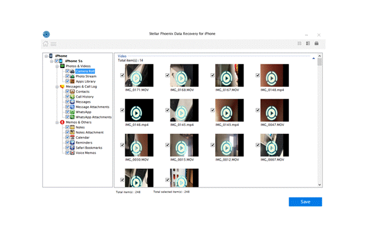Viewport: 367px width, 239px height.
Task: Click the Save button
Action: [x=305, y=202]
